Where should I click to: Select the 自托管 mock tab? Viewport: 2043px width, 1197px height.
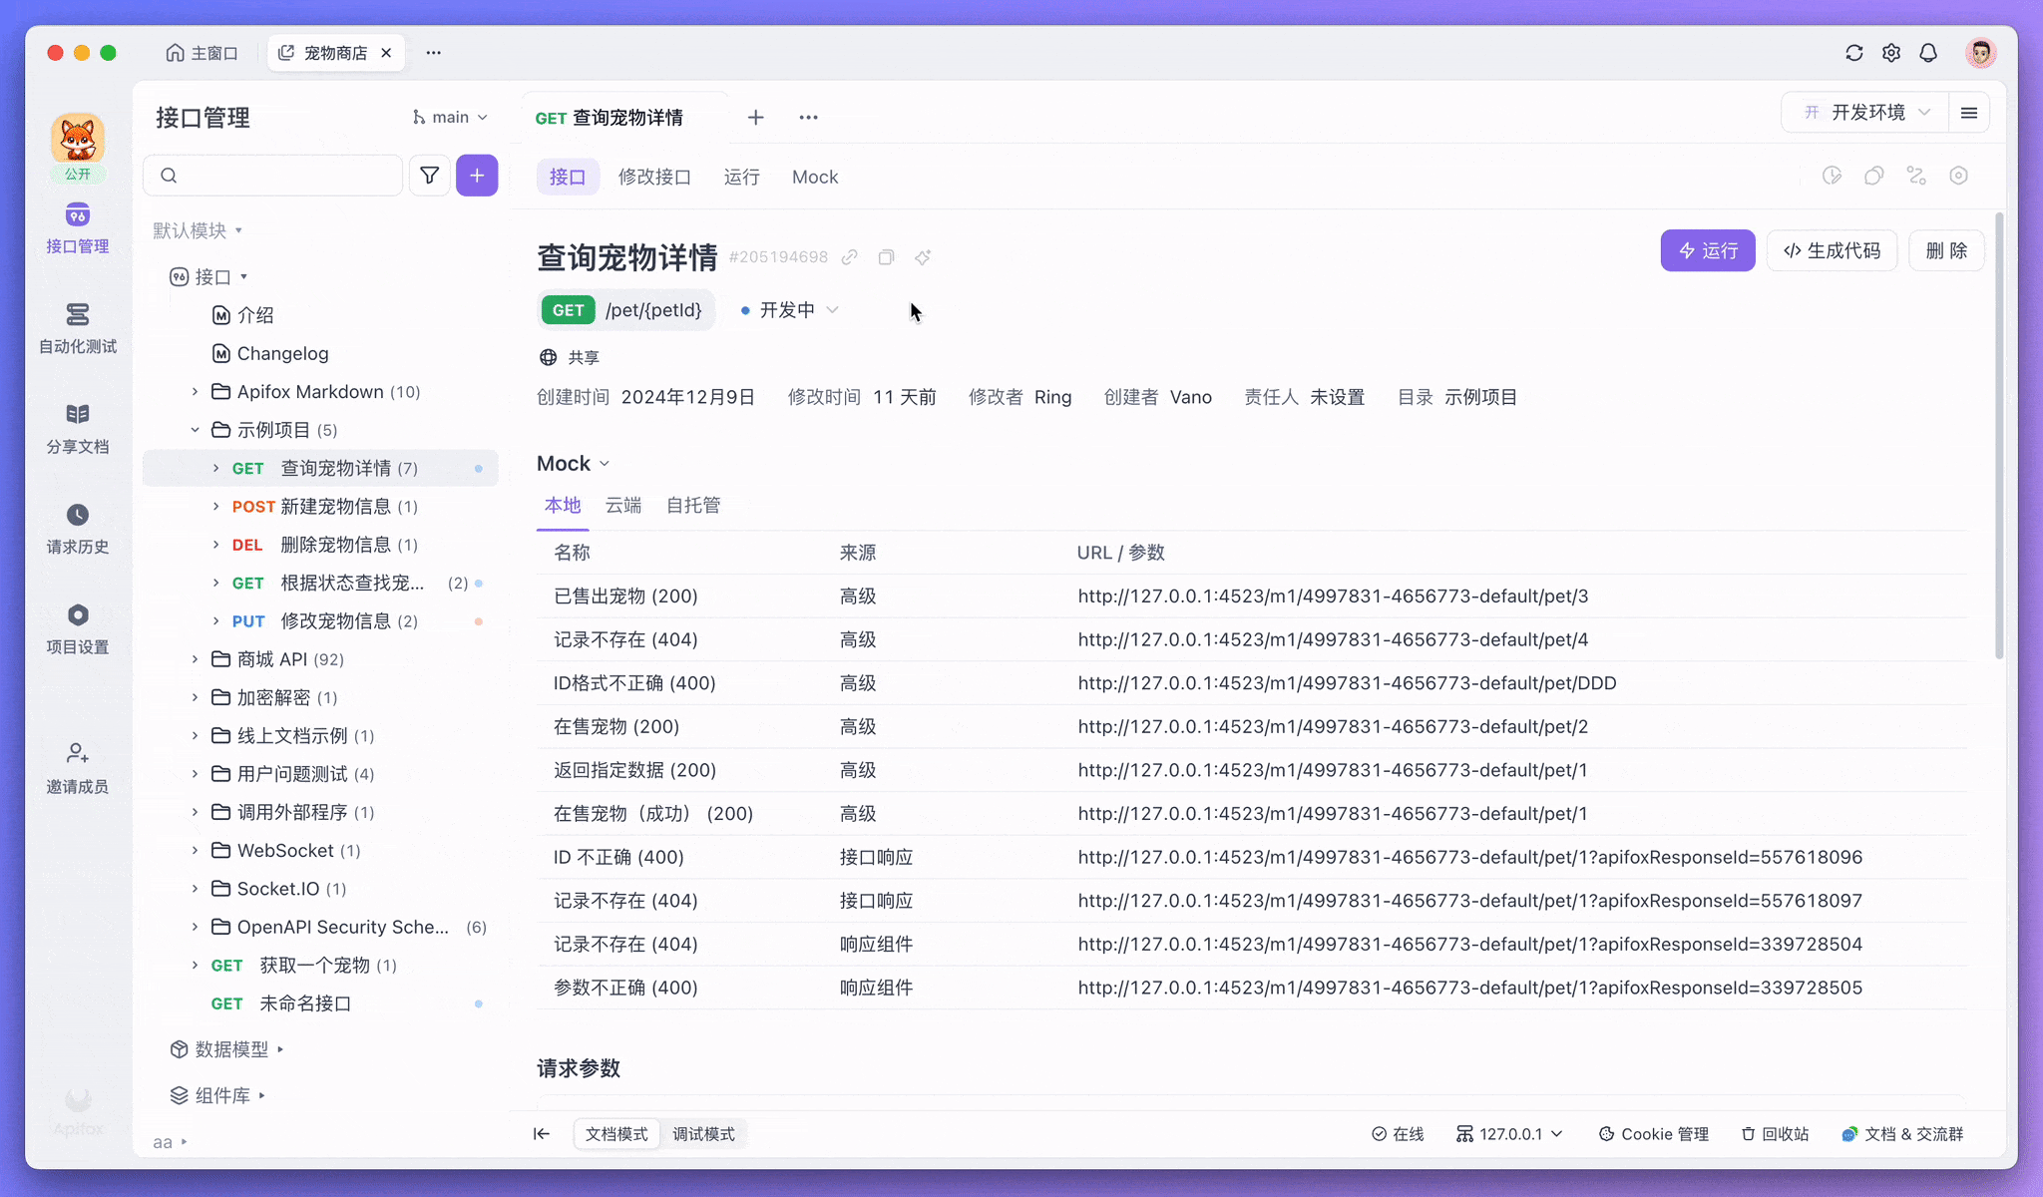click(x=693, y=506)
